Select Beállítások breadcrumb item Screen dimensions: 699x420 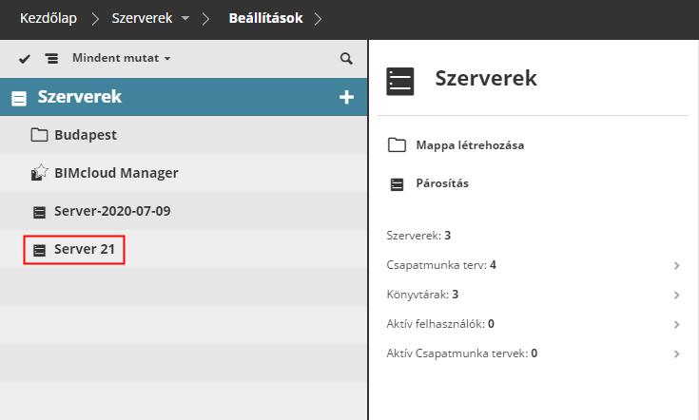click(266, 18)
